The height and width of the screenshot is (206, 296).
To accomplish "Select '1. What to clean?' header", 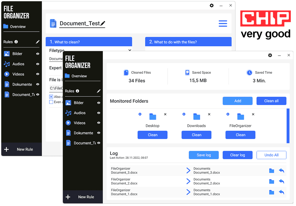I will (x=89, y=42).
